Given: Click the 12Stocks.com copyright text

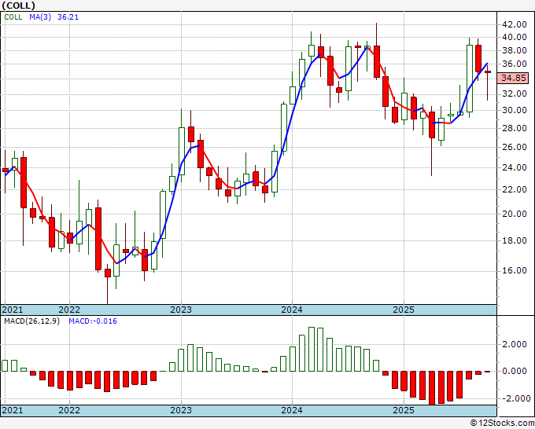Looking at the screenshot, I should pos(502,423).
